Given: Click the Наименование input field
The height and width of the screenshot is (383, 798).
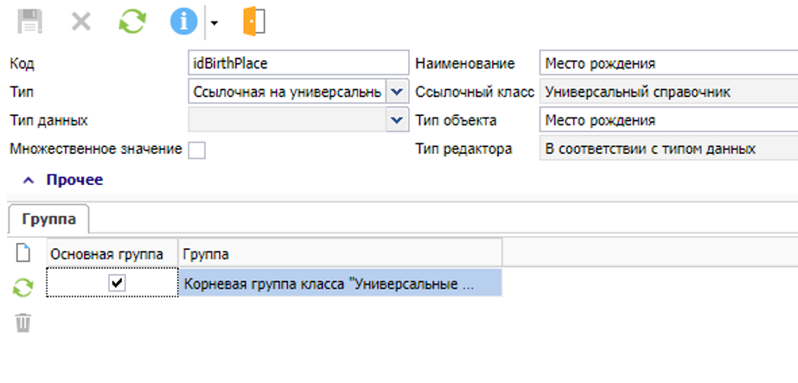Looking at the screenshot, I should click(x=667, y=63).
